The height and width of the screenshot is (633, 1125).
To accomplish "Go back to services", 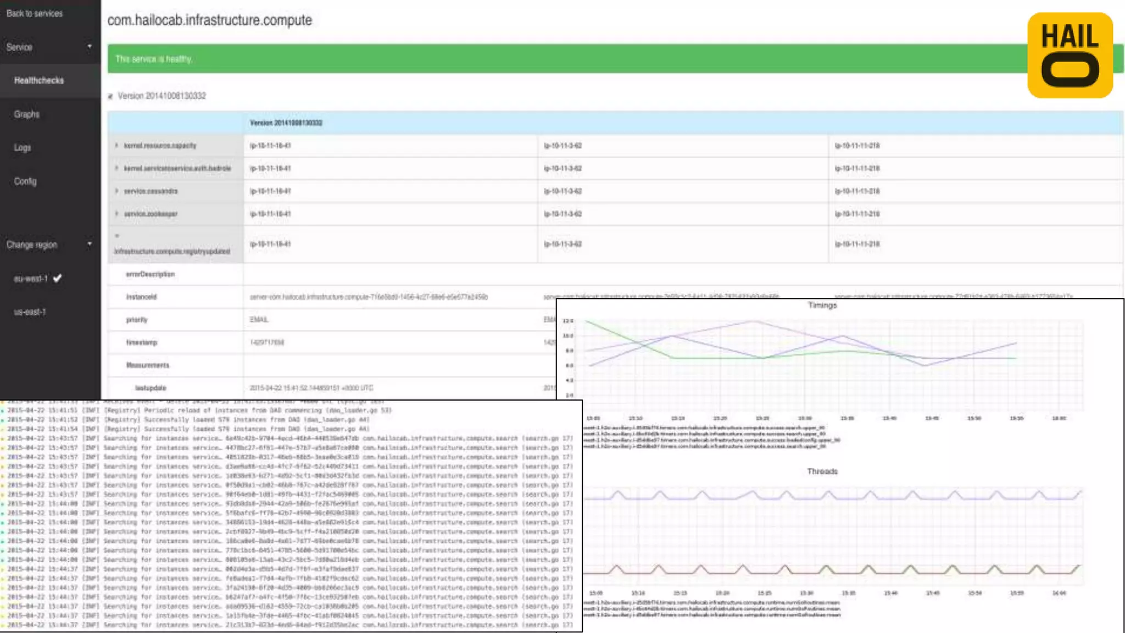I will click(35, 13).
